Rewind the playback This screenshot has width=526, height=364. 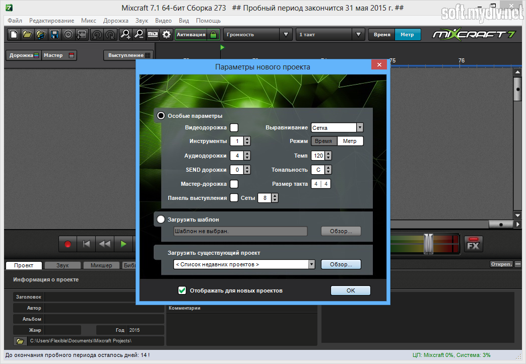click(105, 244)
